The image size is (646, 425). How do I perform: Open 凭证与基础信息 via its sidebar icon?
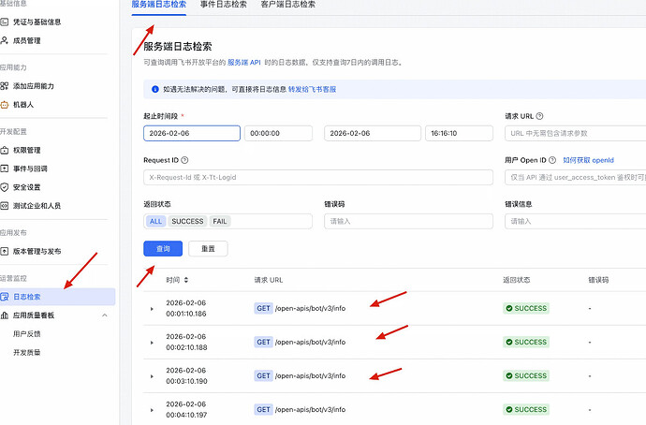tap(7, 20)
